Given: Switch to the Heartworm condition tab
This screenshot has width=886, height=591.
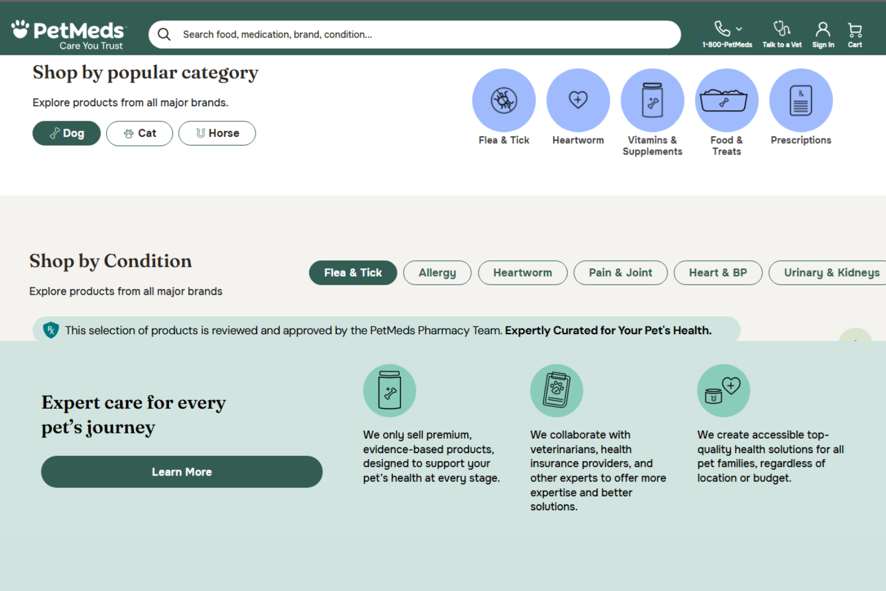Looking at the screenshot, I should [x=523, y=272].
